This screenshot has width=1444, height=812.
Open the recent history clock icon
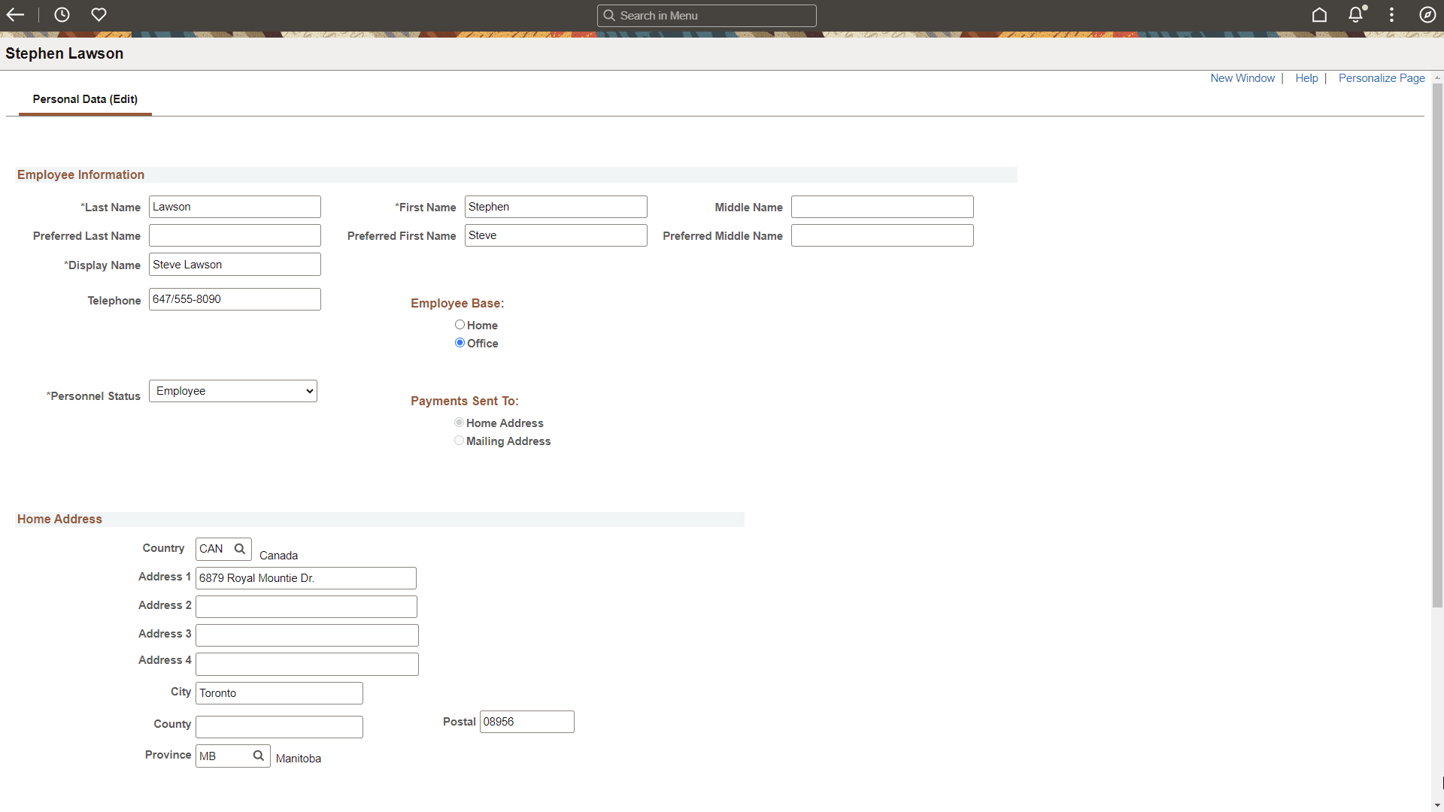coord(62,15)
